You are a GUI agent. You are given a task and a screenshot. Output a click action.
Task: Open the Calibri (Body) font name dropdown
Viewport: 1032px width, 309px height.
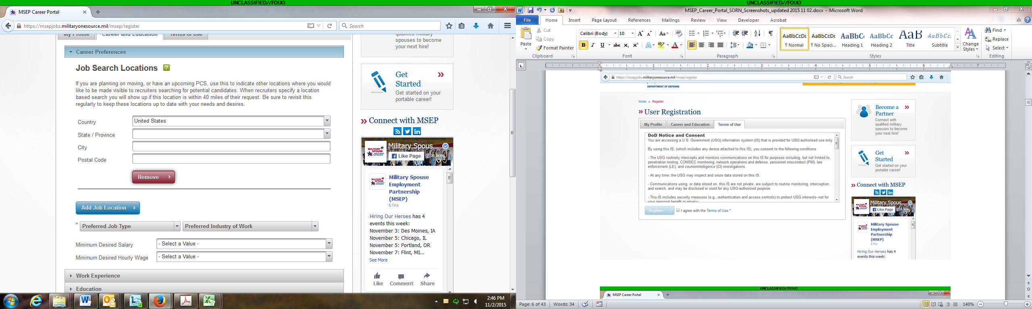[x=615, y=33]
